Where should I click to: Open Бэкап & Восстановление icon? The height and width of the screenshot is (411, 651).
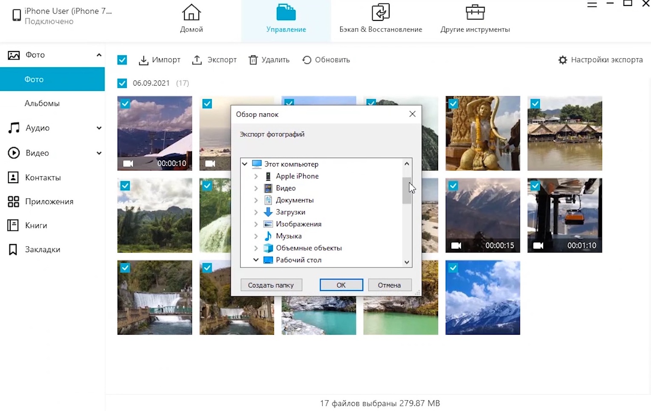pyautogui.click(x=381, y=13)
